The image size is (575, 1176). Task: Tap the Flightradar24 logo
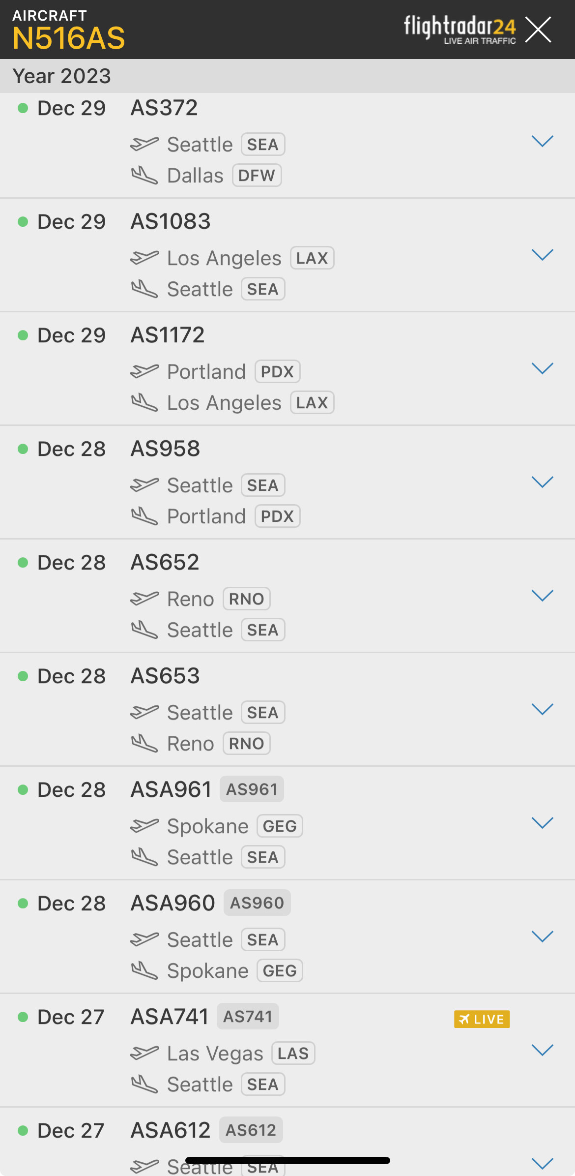click(x=460, y=30)
